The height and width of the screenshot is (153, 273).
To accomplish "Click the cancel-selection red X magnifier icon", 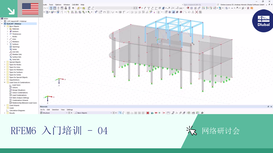I will 188,8.
